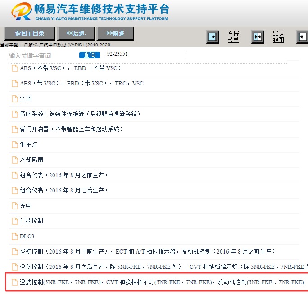Open 巡航控制(5NR-FKE、7NR-FKE) entry
The image size is (308, 294).
coord(162,282)
